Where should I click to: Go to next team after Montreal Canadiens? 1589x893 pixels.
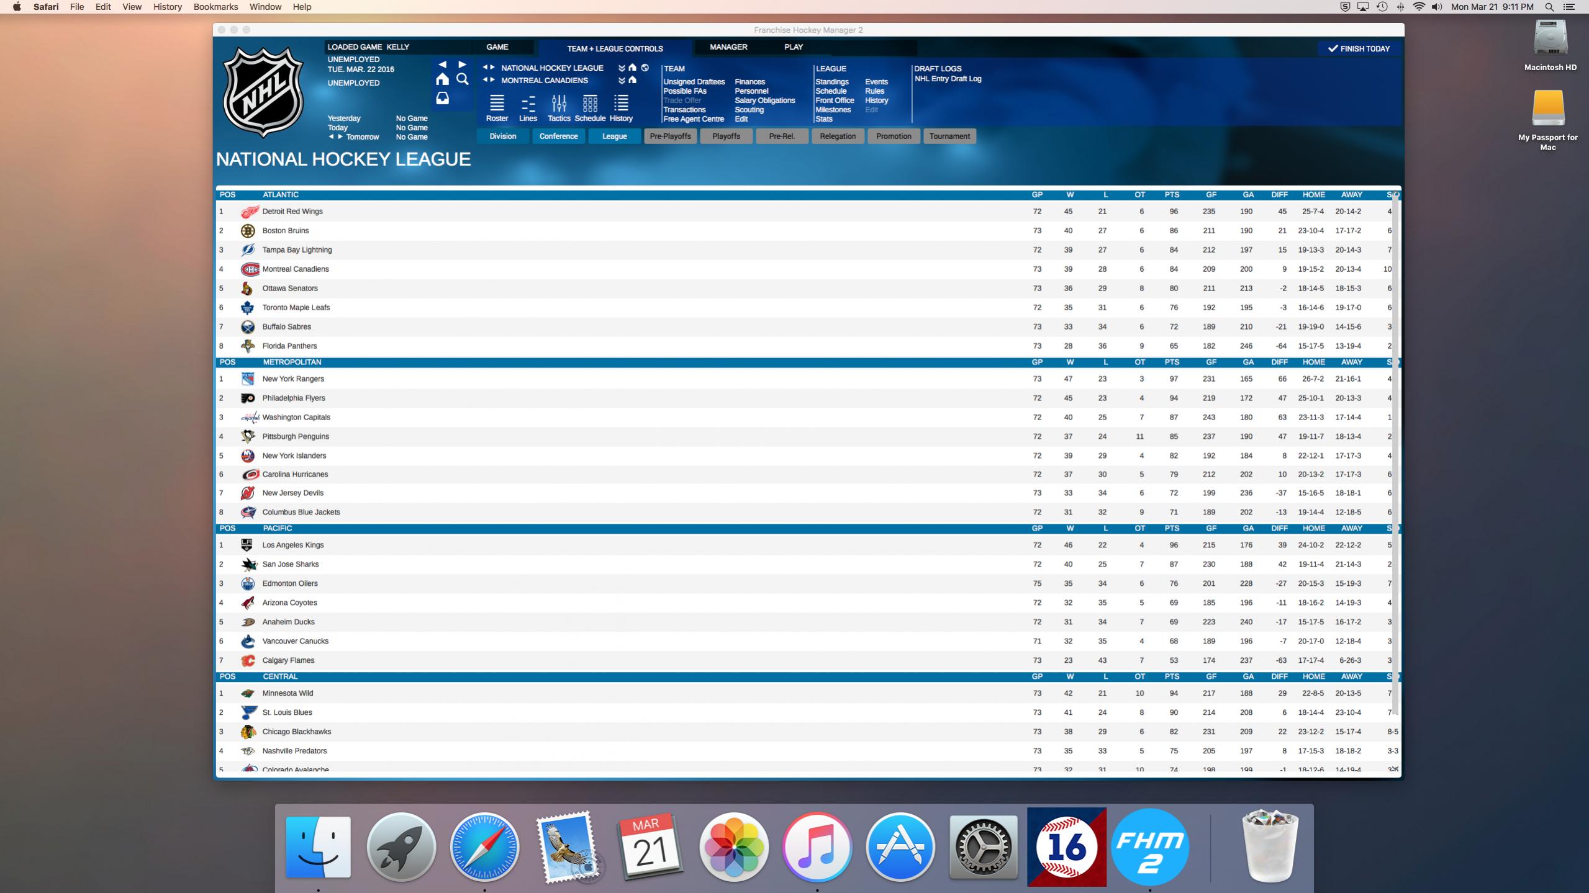coord(493,80)
